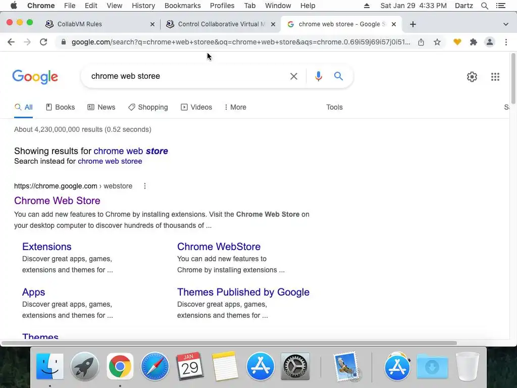
Task: Open options for the chrome.google.com result
Action: pos(145,186)
